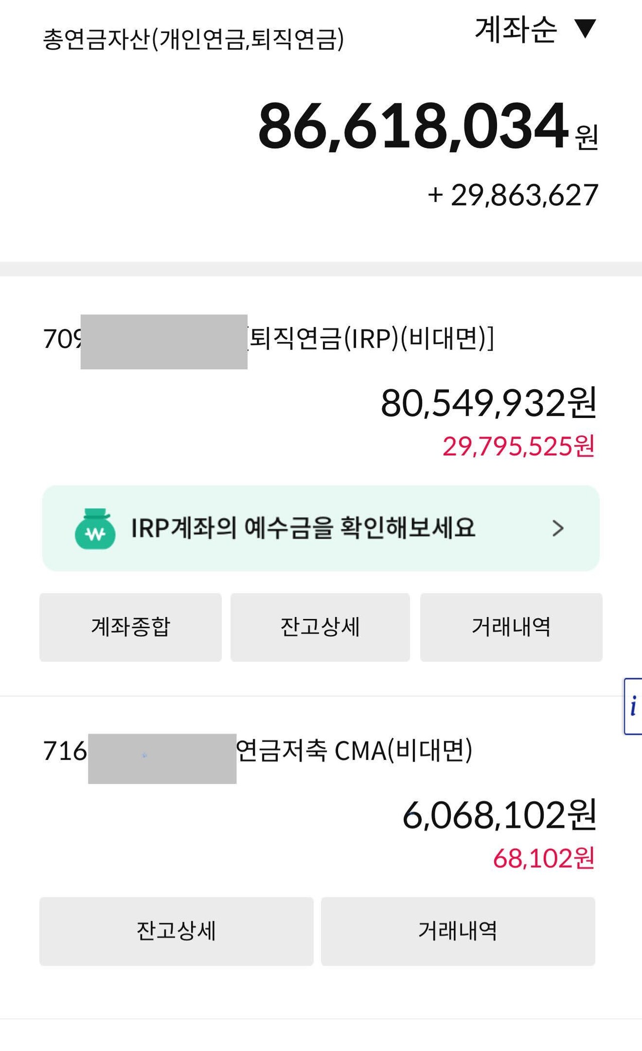Click the IRP 예수금 확인해보세요 banner link
Viewport: 642px width, 1051px height.
[305, 527]
